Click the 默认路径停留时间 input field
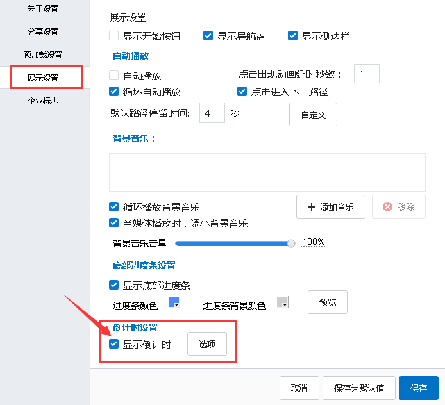Image resolution: width=445 pixels, height=405 pixels. point(212,113)
